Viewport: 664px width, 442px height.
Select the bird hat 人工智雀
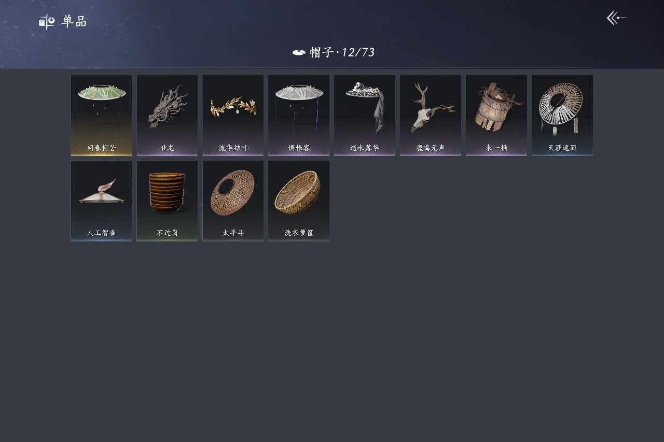tap(101, 201)
